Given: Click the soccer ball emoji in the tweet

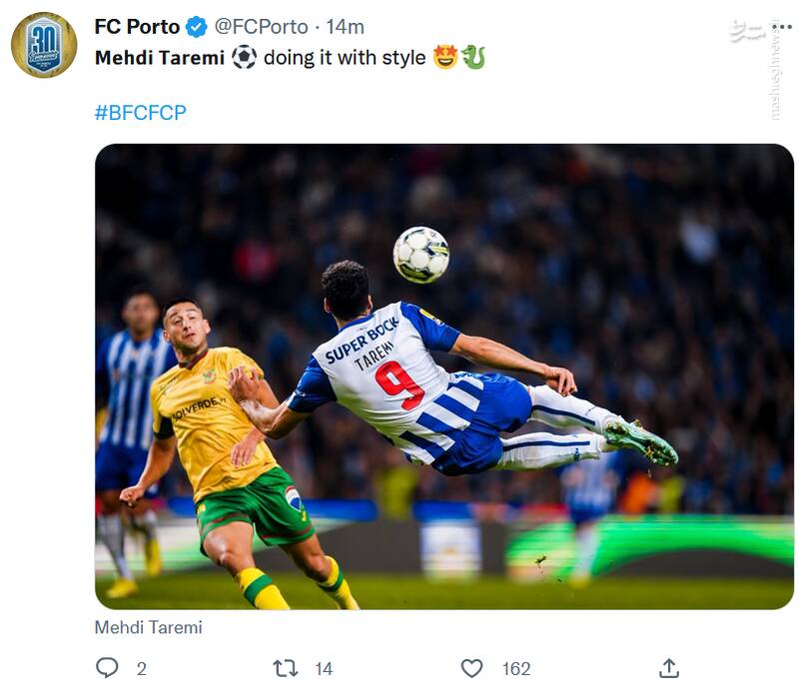Looking at the screenshot, I should 244,58.
